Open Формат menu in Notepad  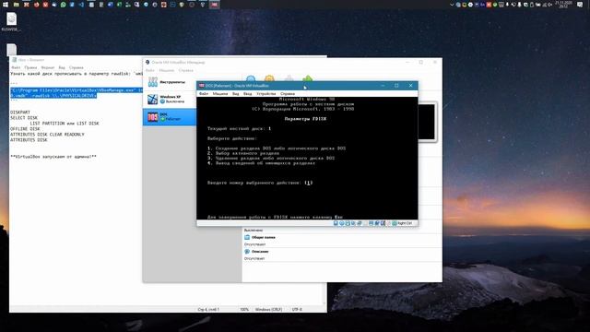[x=48, y=67]
